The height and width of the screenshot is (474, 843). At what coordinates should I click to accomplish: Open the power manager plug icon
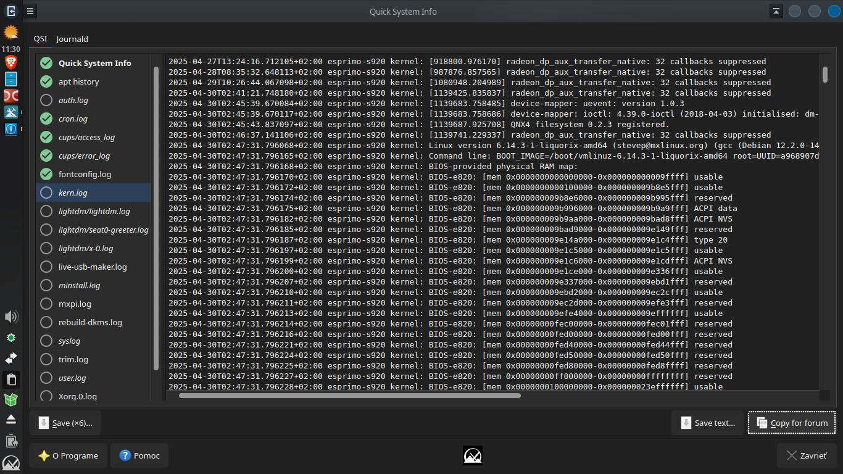pyautogui.click(x=11, y=441)
